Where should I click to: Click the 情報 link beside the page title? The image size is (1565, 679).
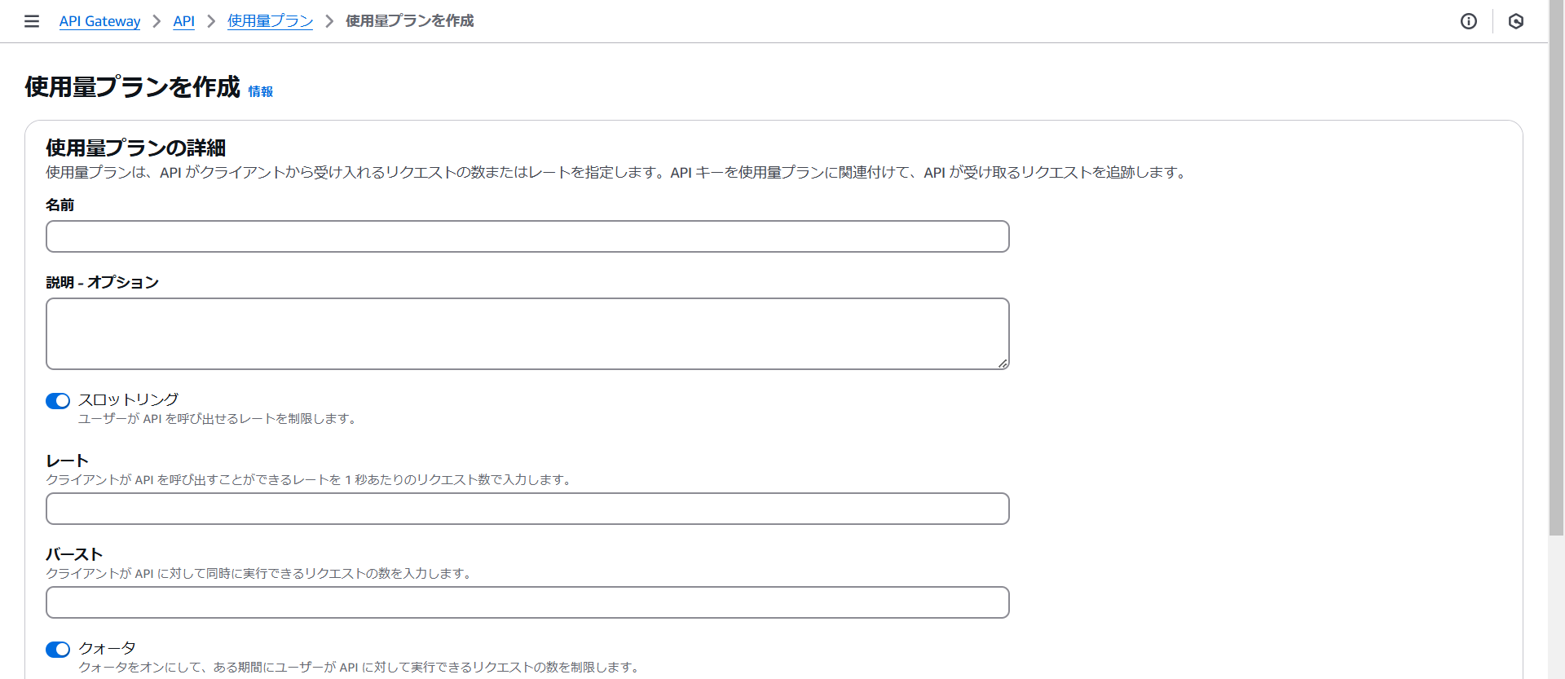pyautogui.click(x=261, y=91)
